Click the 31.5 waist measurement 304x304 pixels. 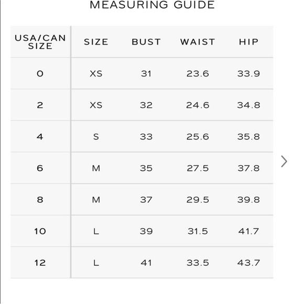pos(198,231)
